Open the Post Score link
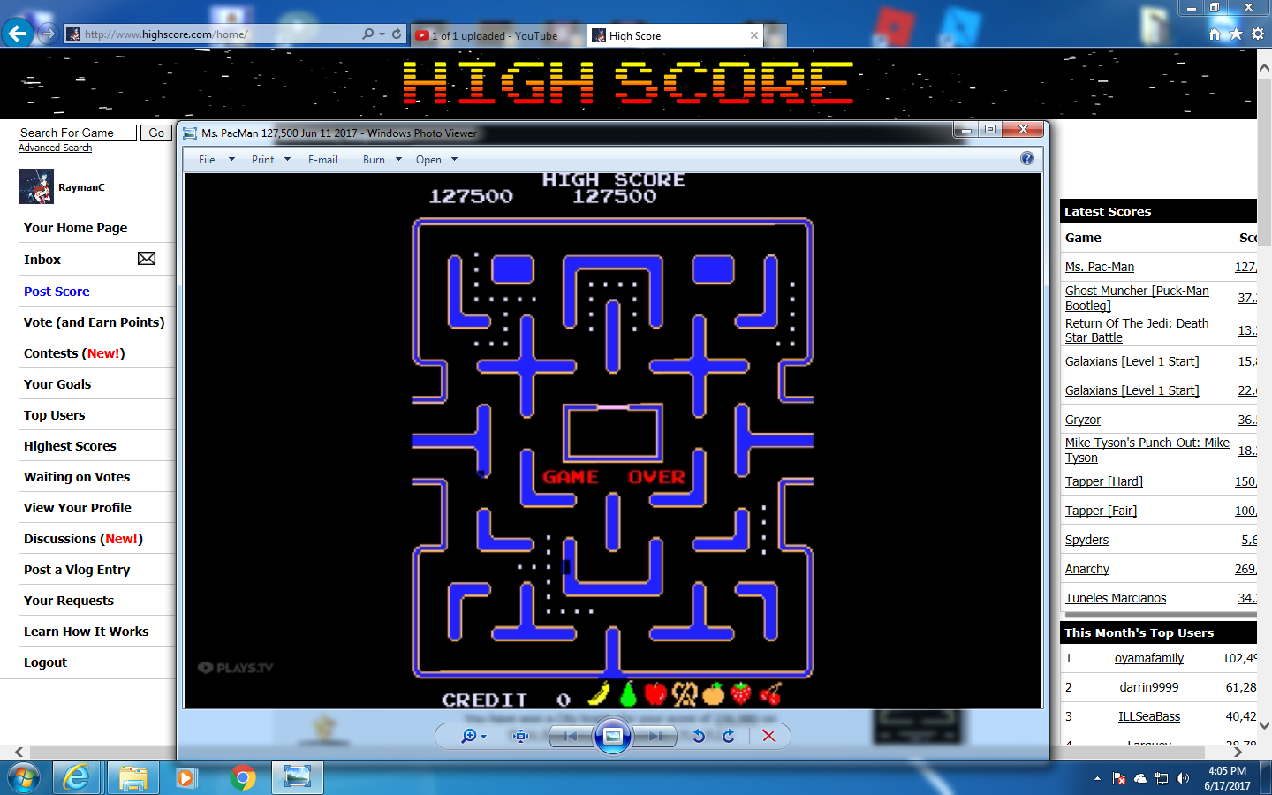 [57, 291]
